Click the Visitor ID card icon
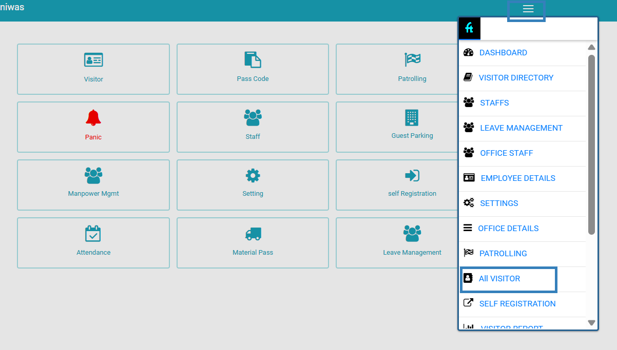This screenshot has width=617, height=350. [93, 60]
